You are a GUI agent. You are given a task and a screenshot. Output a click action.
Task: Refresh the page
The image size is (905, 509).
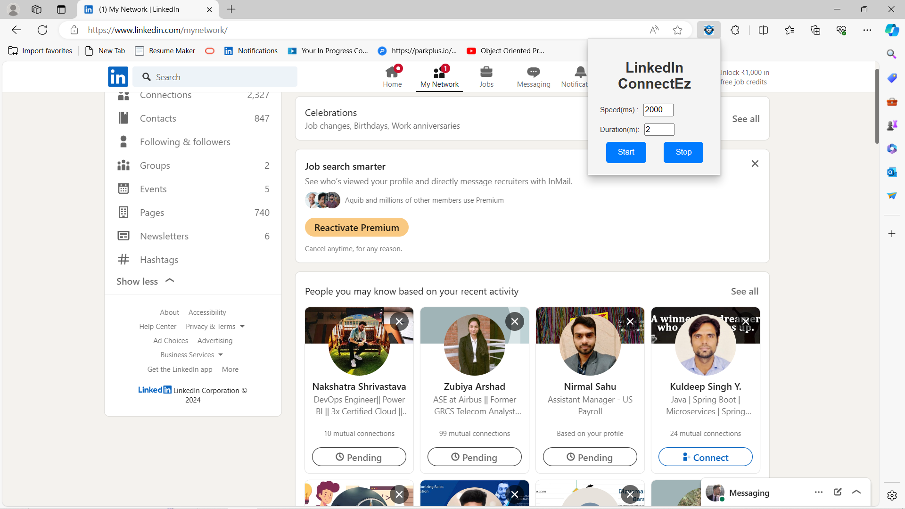pos(42,30)
